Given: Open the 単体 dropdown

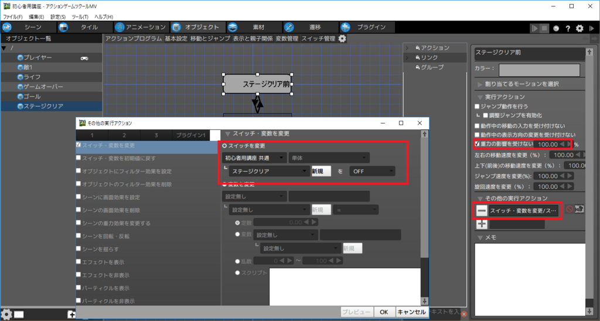Looking at the screenshot, I should coord(329,158).
